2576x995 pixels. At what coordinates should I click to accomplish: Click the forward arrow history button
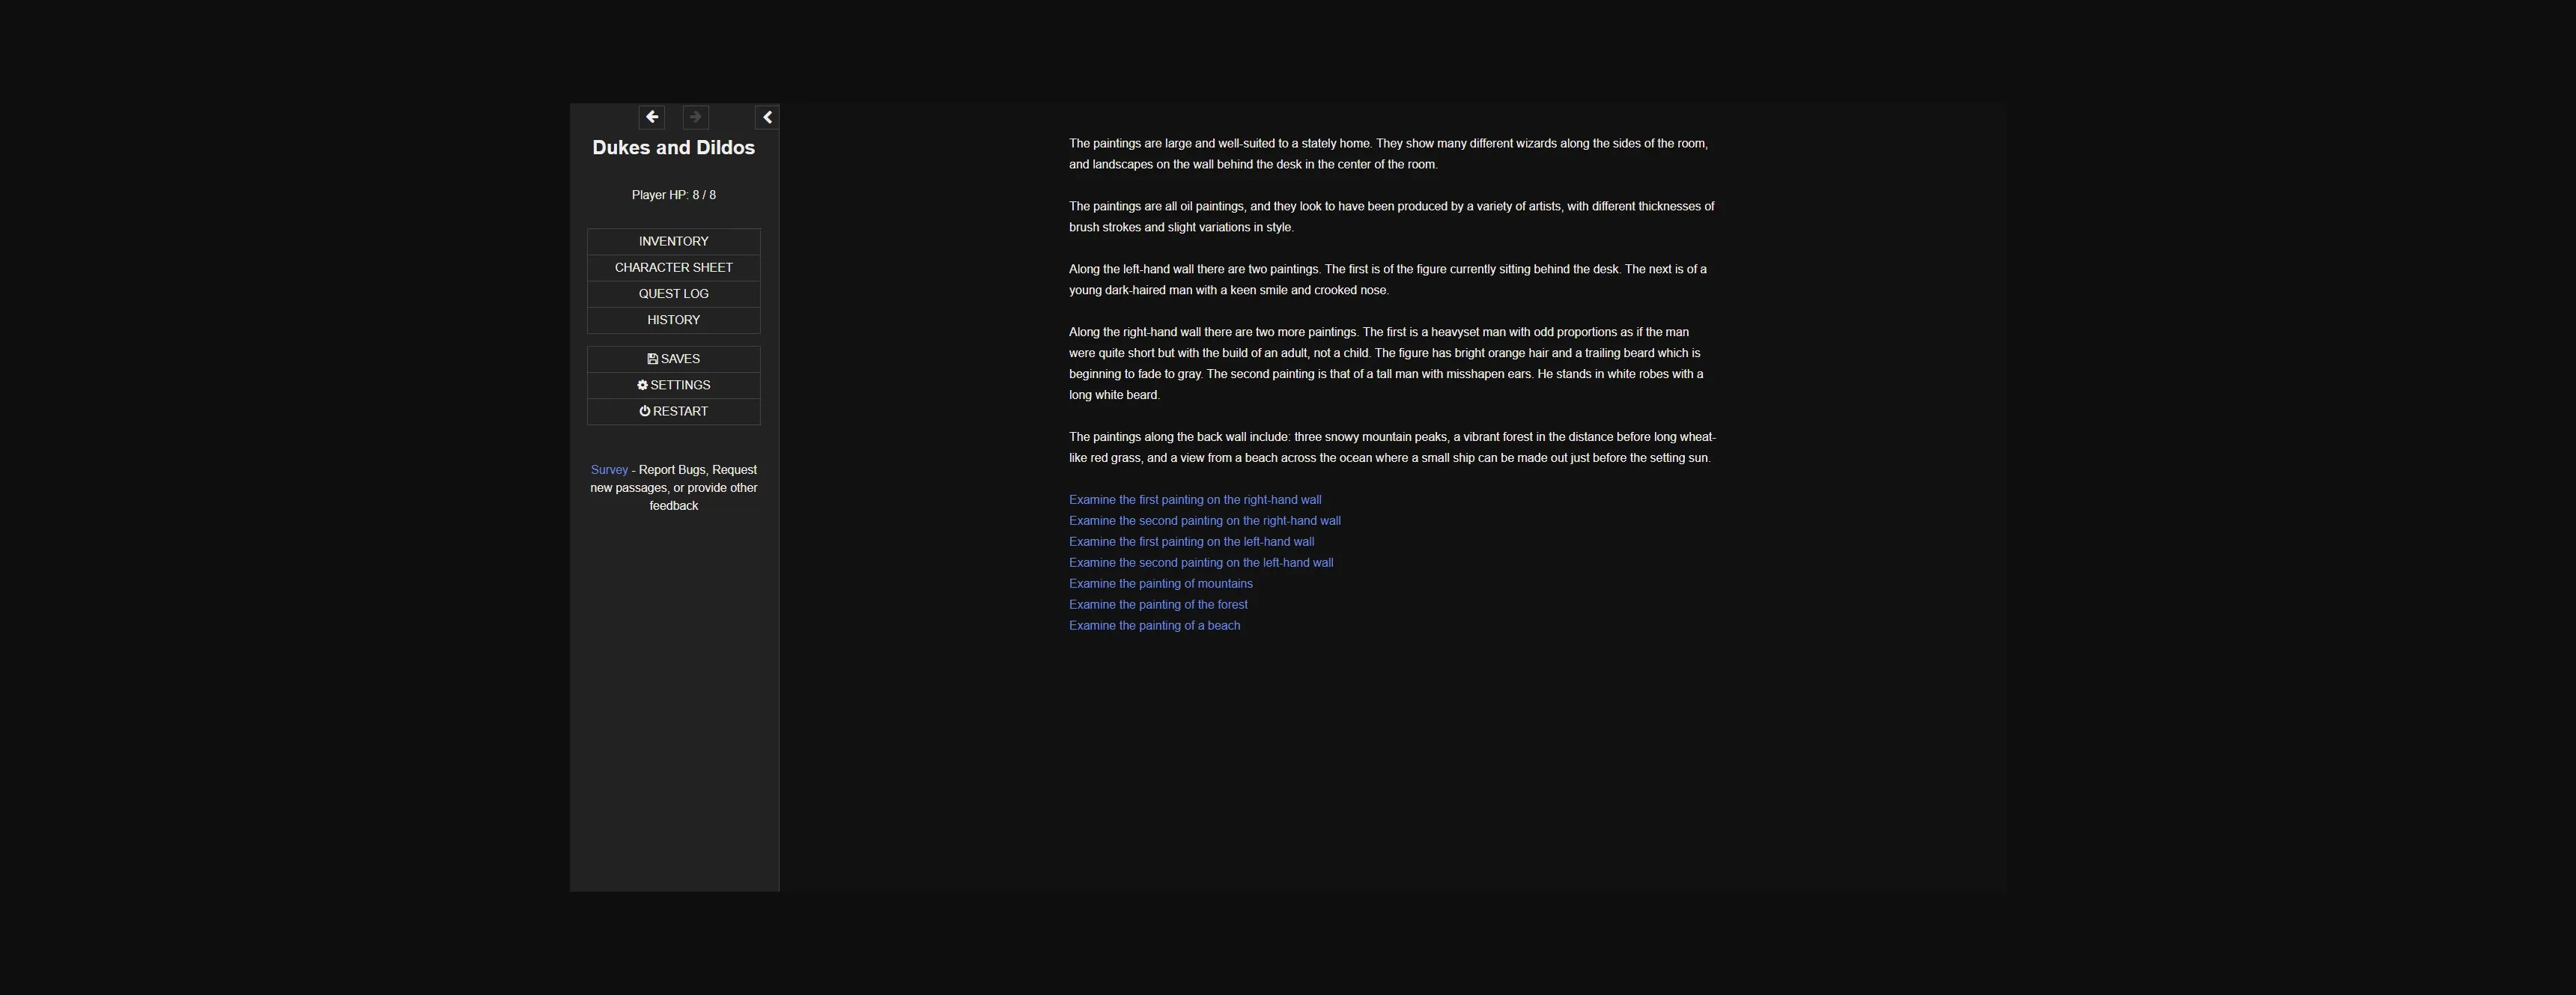click(695, 117)
